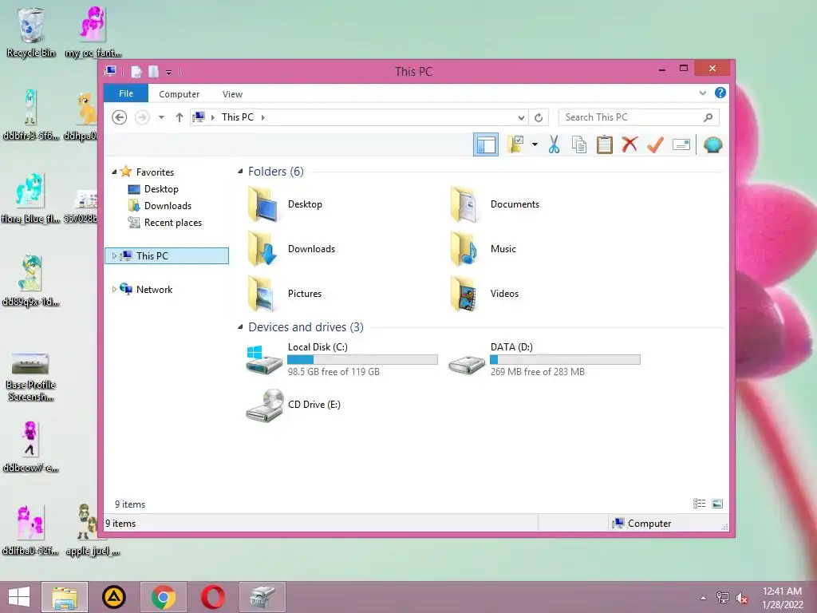Click the Up one level arrow
The width and height of the screenshot is (817, 613).
pos(180,117)
